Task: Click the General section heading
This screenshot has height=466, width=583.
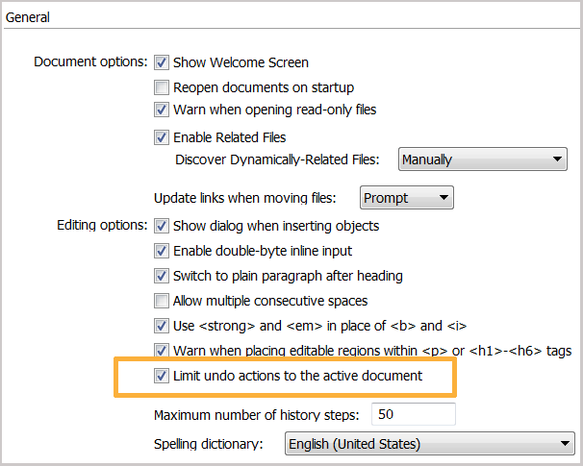Action: (x=28, y=17)
